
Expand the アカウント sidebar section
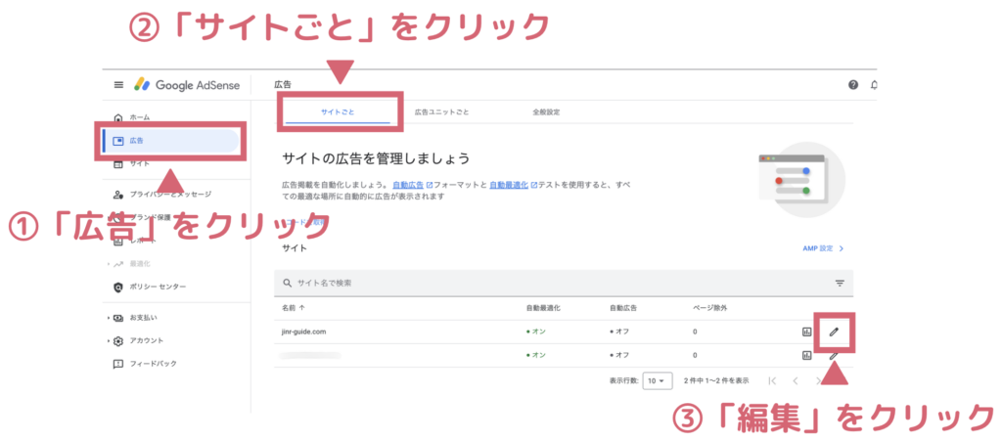pos(139,340)
